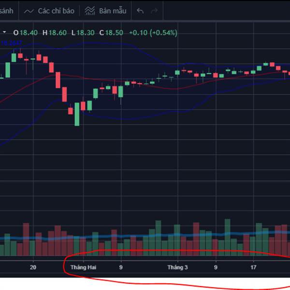The width and height of the screenshot is (290, 290).
Task: Click the templates chart icon
Action: [90, 11]
